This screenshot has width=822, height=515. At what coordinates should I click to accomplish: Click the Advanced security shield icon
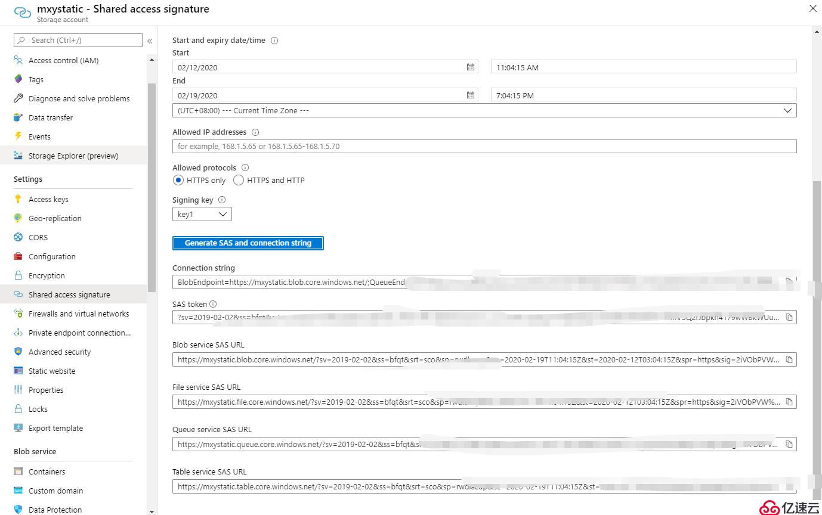[x=18, y=352]
